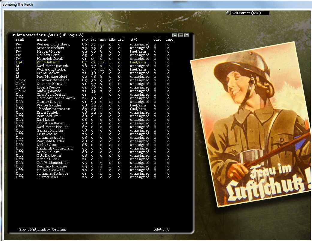The width and height of the screenshot is (312, 241).
Task: Select pilot Romuald Nistler
Action: 51,141
